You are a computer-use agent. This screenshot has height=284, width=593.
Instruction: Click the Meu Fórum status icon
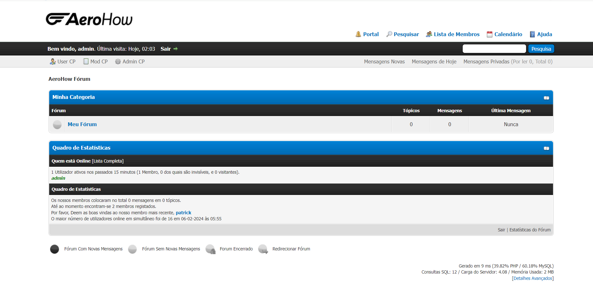[x=57, y=125]
